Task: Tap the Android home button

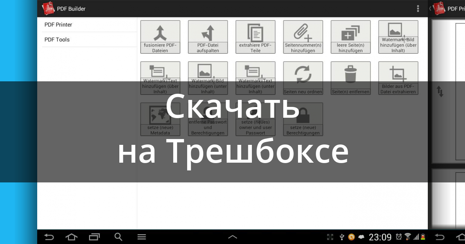Action: click(x=71, y=237)
